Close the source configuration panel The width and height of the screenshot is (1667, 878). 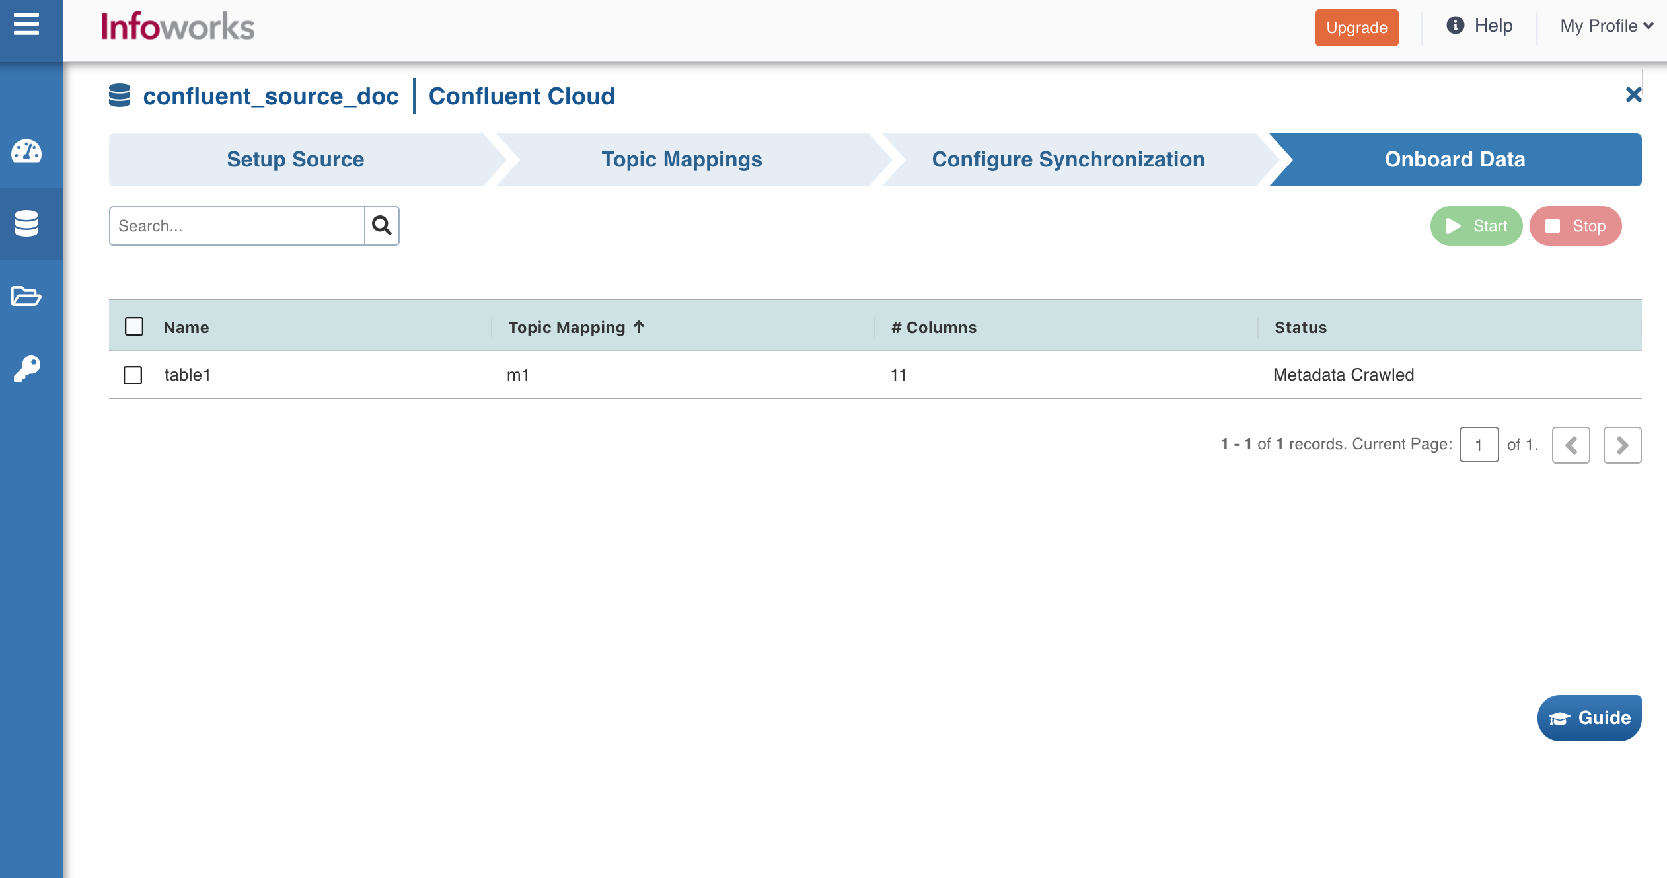coord(1633,95)
